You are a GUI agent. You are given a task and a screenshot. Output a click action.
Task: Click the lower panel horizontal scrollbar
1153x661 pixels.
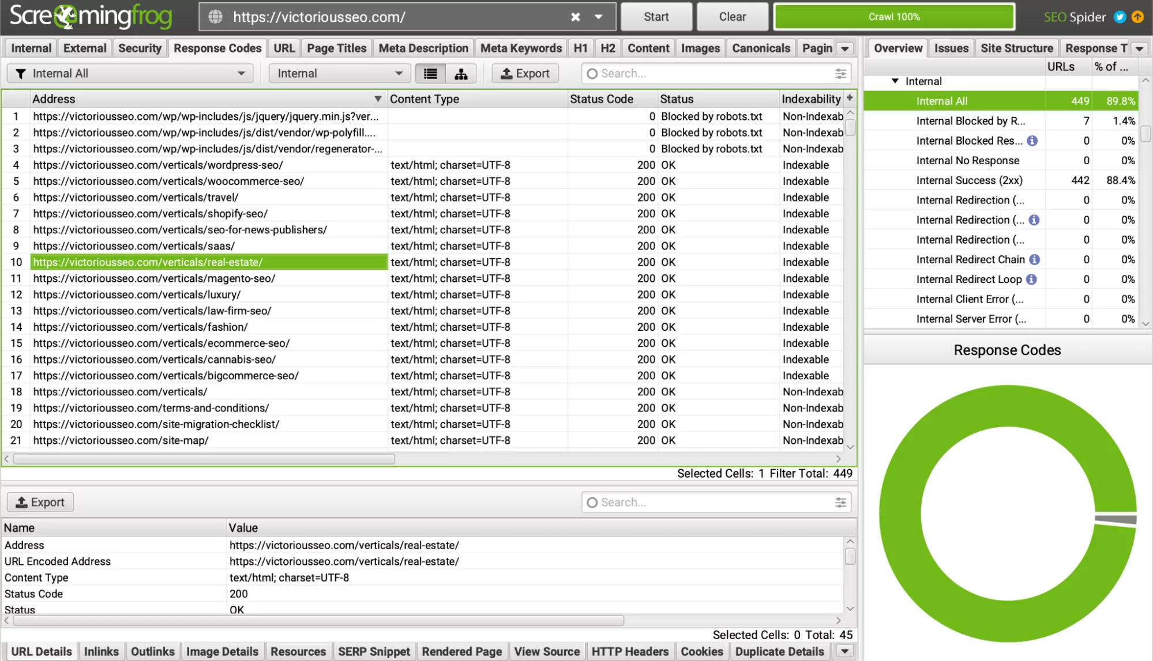[x=318, y=621]
